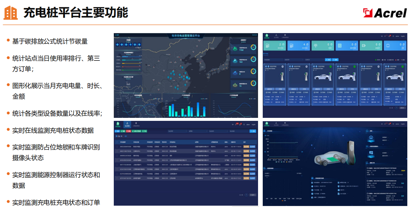Click the green status icon on third charger card

[331, 67]
